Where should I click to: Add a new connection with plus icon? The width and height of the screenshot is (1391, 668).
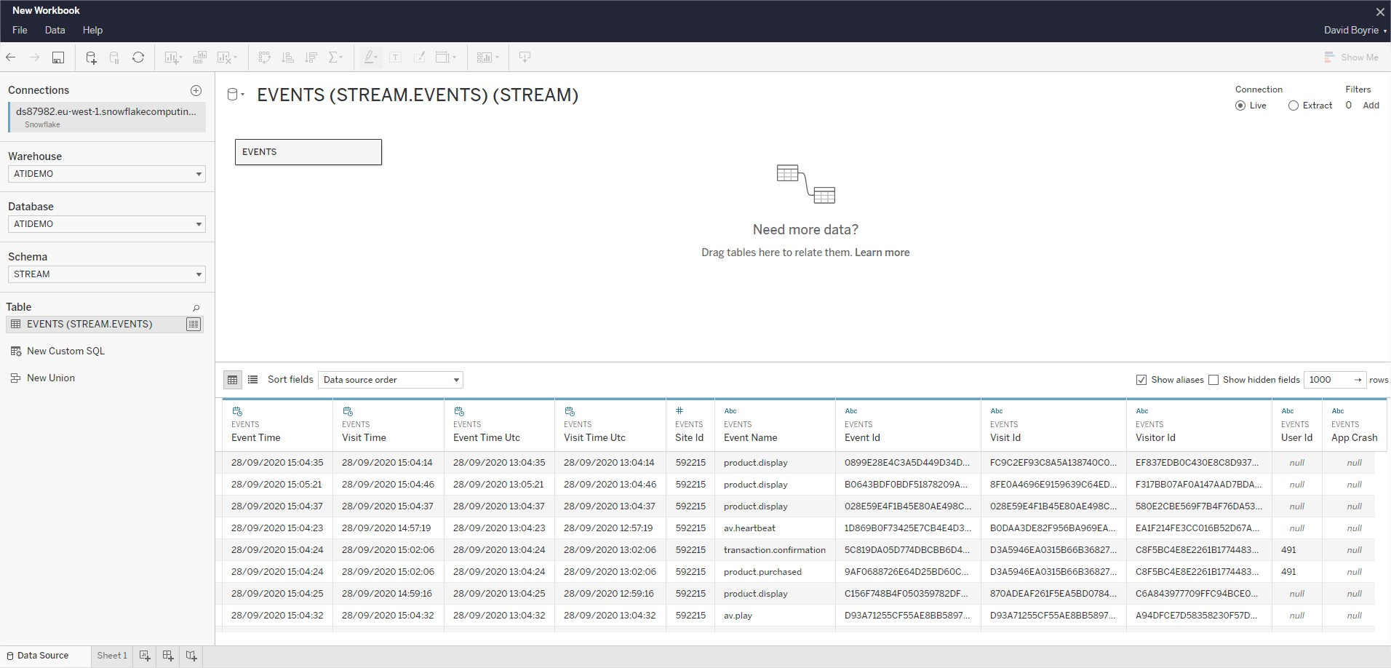pos(196,90)
